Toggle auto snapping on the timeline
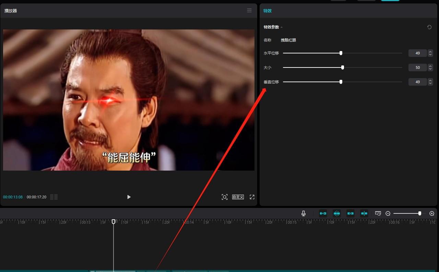The width and height of the screenshot is (439, 272). (337, 213)
